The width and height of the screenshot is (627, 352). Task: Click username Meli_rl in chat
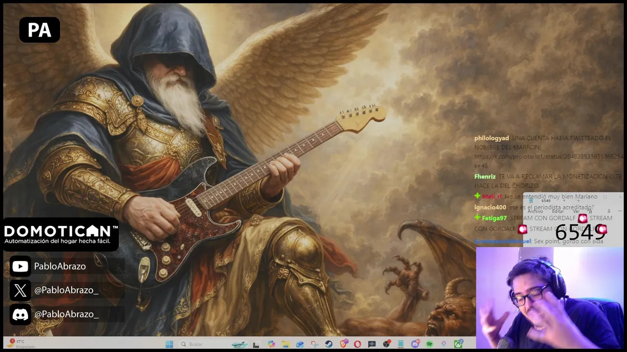pyautogui.click(x=492, y=197)
